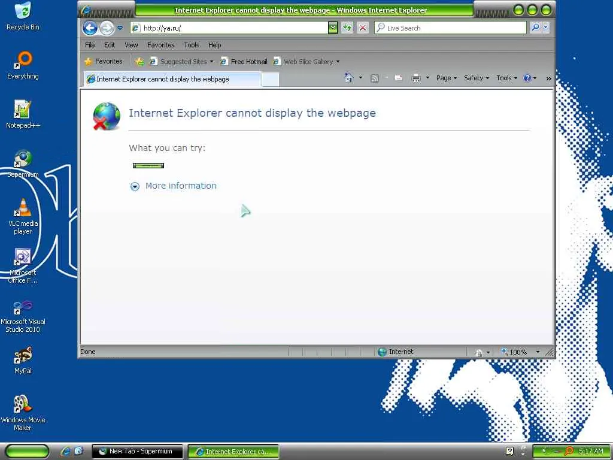Open the Help menu

coord(215,45)
